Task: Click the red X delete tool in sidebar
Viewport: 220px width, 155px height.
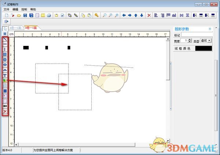Action: [x=5, y=111]
